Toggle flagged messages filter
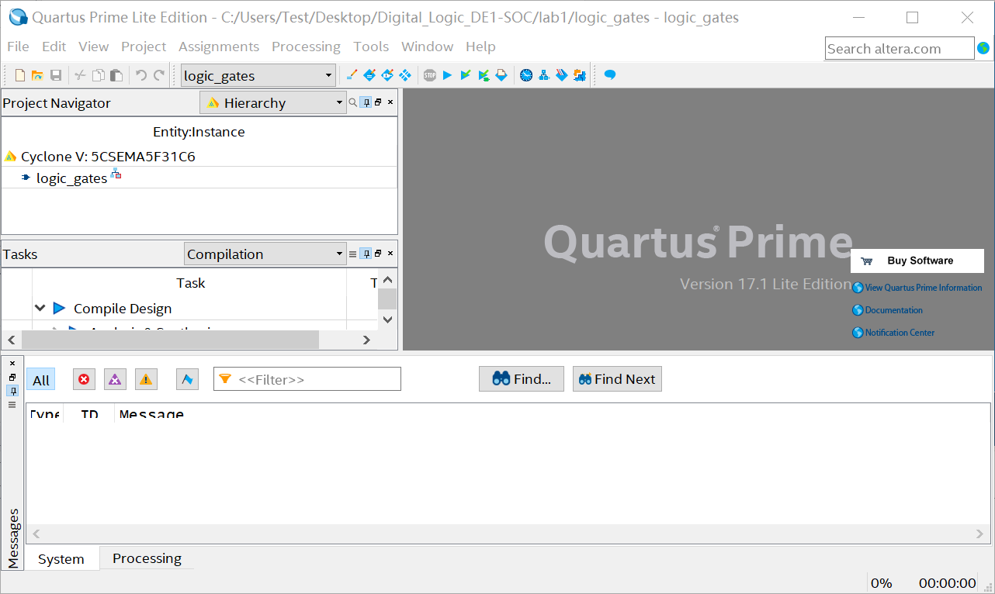Viewport: 995px width, 594px height. click(x=187, y=379)
